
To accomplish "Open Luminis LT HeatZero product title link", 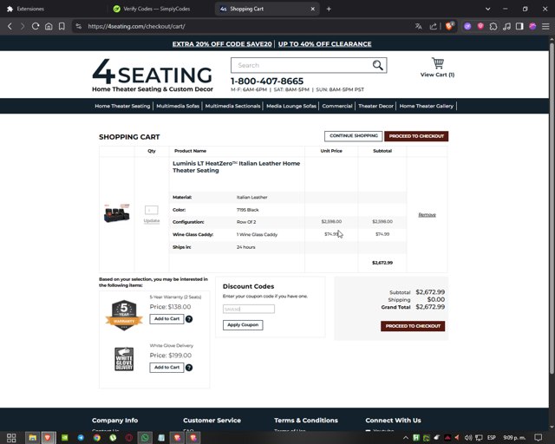I will point(236,166).
